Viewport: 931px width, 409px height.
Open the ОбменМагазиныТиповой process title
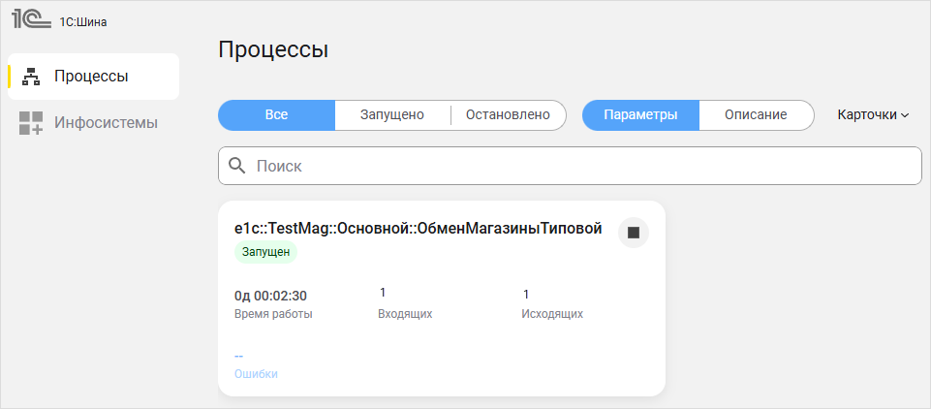(x=419, y=229)
